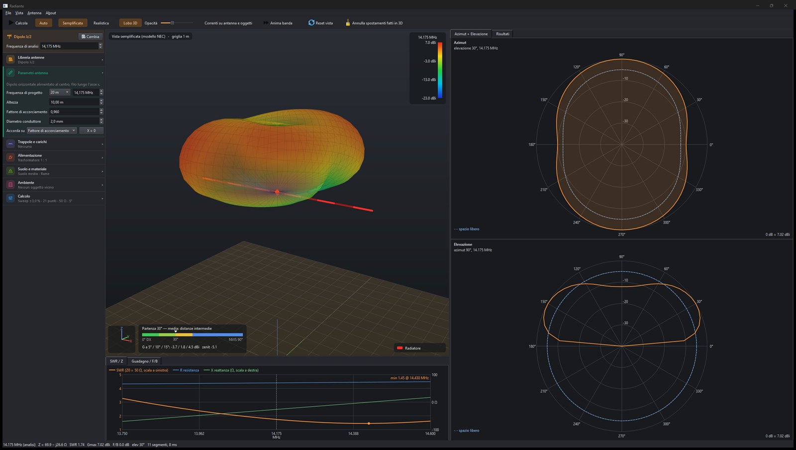Screen dimensions: 796x450
Task: Select the SWR / Z tab
Action: 116,361
